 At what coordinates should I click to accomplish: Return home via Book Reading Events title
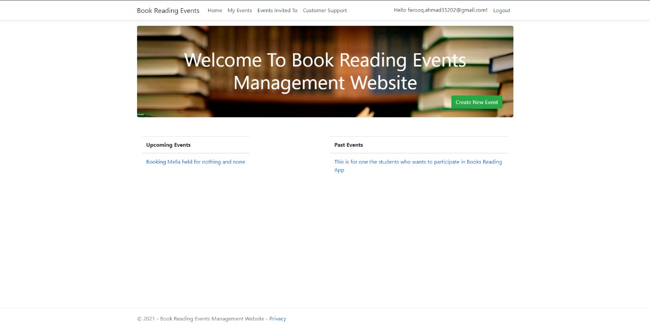pyautogui.click(x=168, y=10)
